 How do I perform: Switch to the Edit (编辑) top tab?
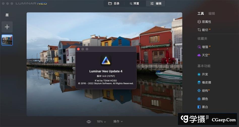pos(156,4)
